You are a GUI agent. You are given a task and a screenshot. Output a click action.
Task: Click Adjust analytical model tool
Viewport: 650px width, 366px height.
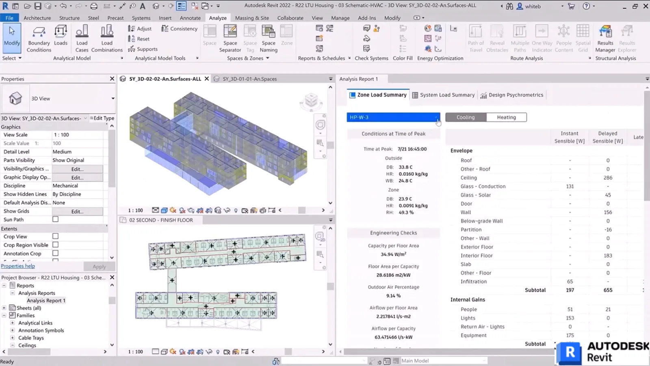click(x=140, y=28)
